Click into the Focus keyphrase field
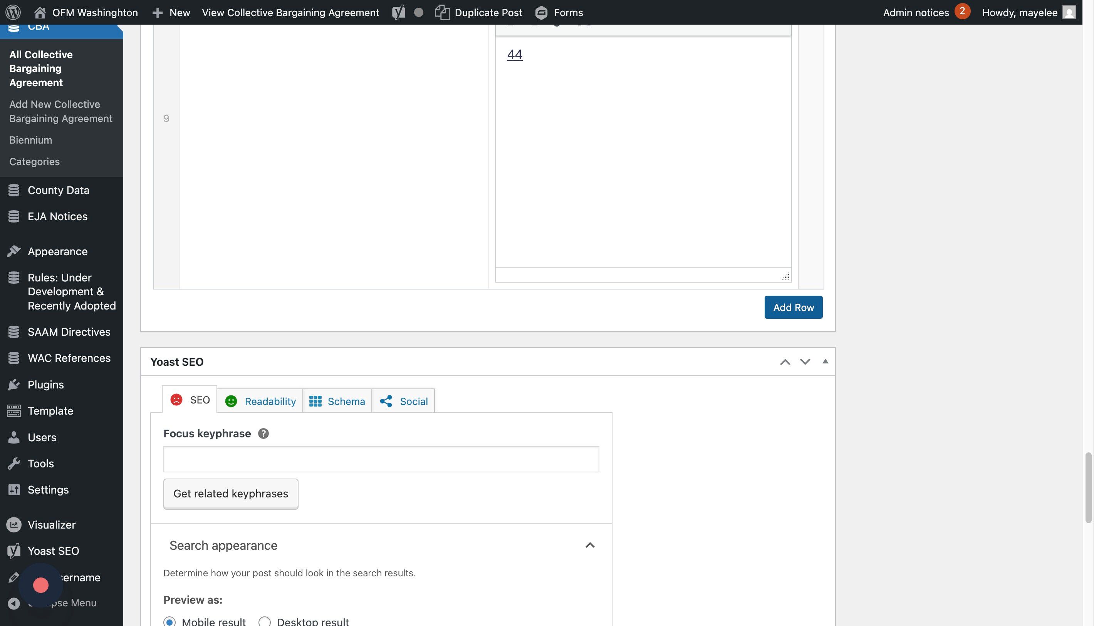 [381, 459]
